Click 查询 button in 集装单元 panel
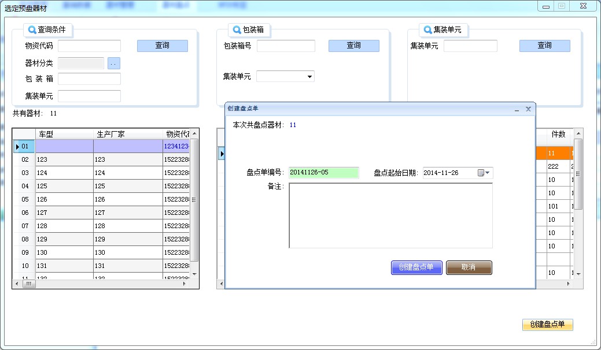Image resolution: width=601 pixels, height=350 pixels. 544,46
